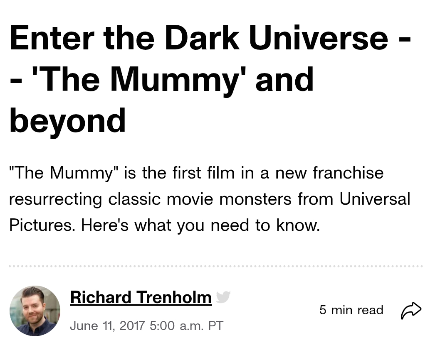This screenshot has height=350, width=440.
Task: Select "Dark Universe" in the headline
Action: tap(276, 37)
